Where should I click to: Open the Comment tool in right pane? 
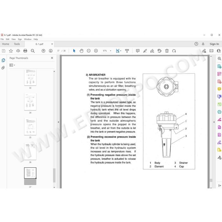pyautogui.click(x=219, y=89)
